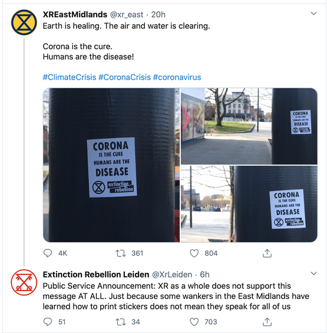
Task: Open the street view sticker photo with building
Action: click(249, 126)
